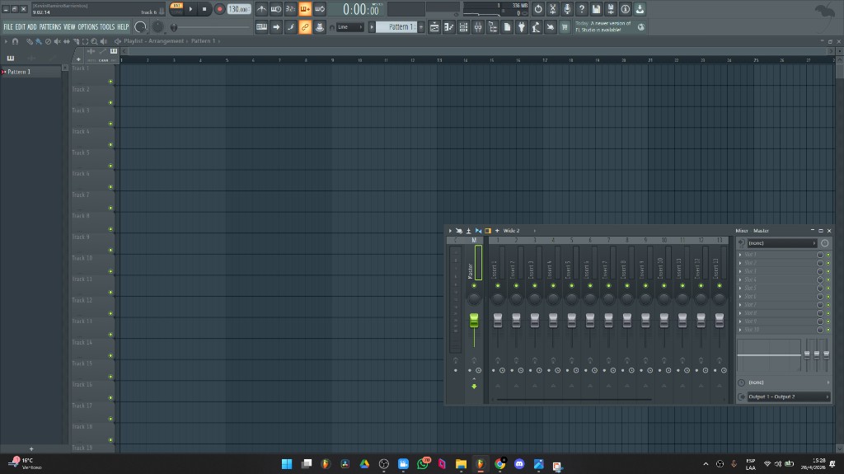Open the Pattern 1 selector dropdown
The width and height of the screenshot is (844, 474).
[400, 27]
